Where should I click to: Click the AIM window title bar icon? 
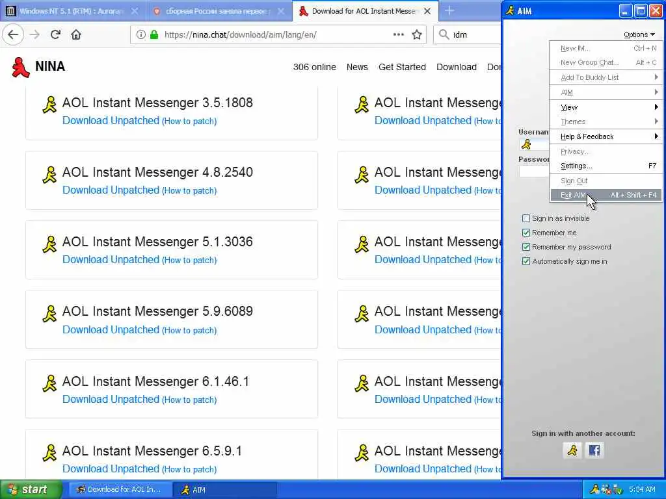(x=510, y=10)
